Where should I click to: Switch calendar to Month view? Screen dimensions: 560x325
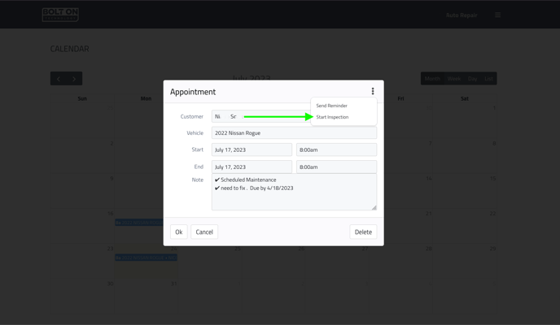[432, 78]
